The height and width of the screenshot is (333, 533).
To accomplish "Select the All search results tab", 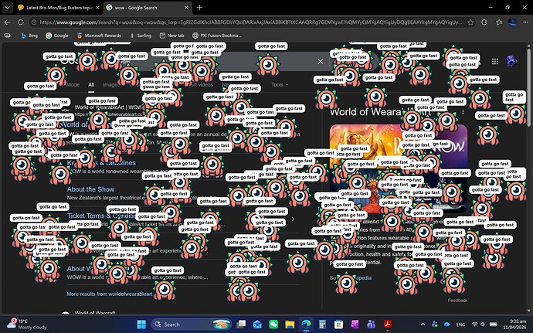I will point(90,85).
